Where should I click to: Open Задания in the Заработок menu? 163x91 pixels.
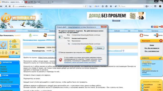point(4,71)
